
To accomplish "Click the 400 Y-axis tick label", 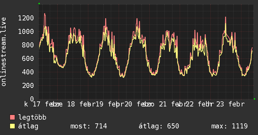I will coord(28,72).
